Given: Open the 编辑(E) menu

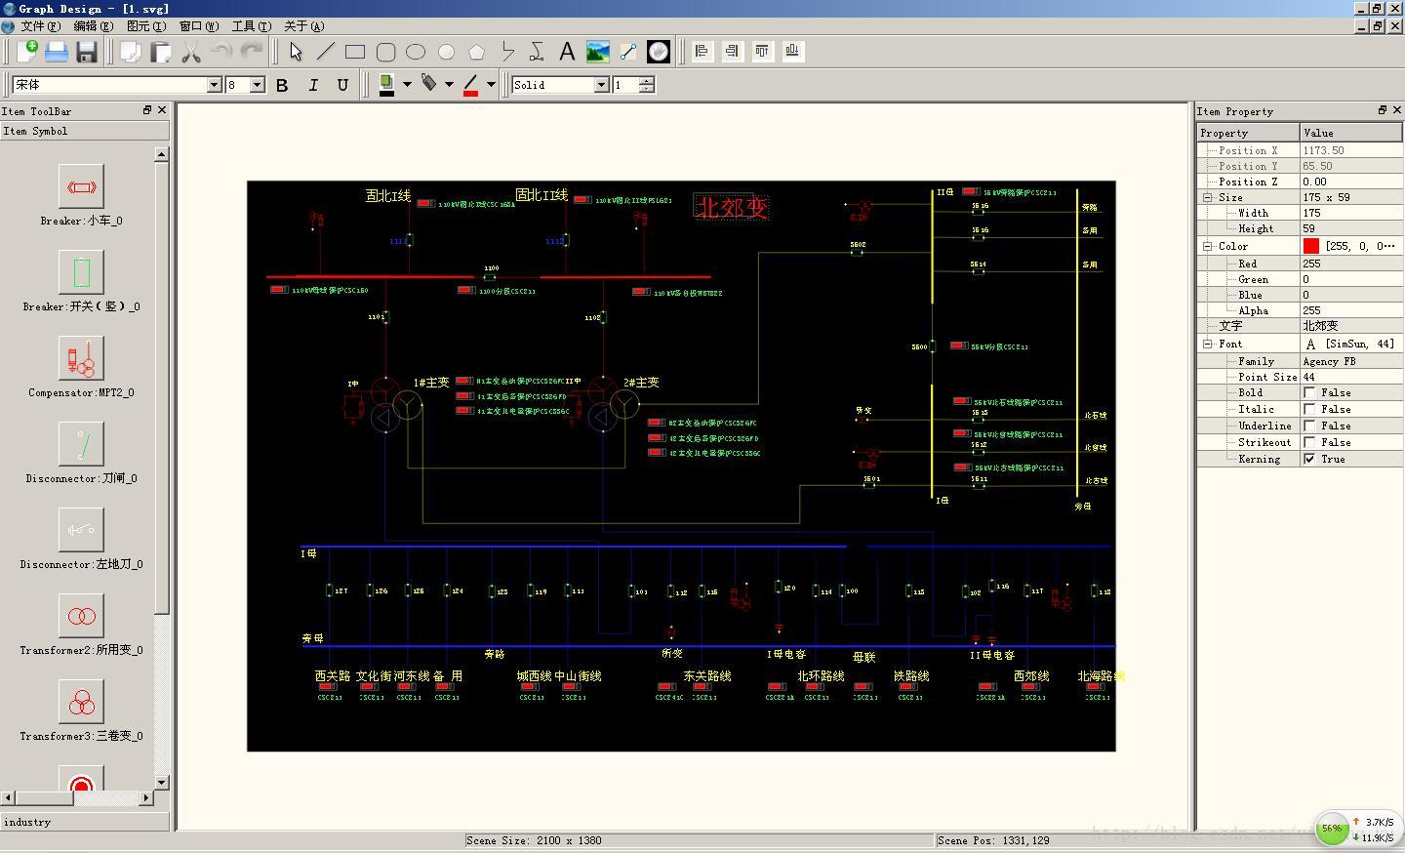Looking at the screenshot, I should pyautogui.click(x=93, y=26).
